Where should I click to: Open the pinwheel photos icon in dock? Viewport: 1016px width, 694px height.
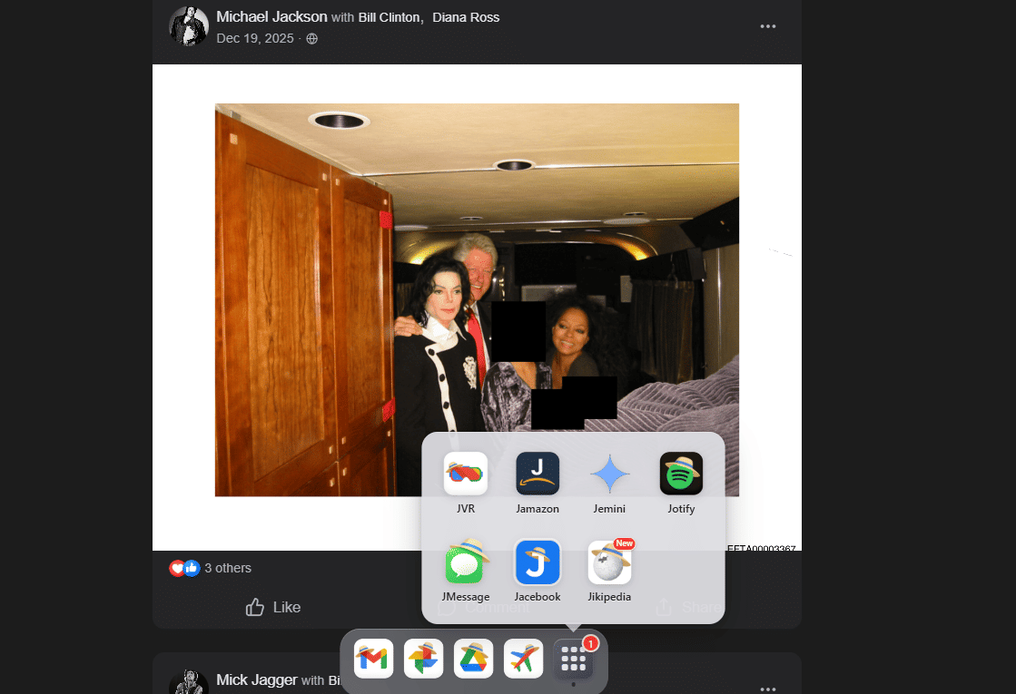coord(423,659)
